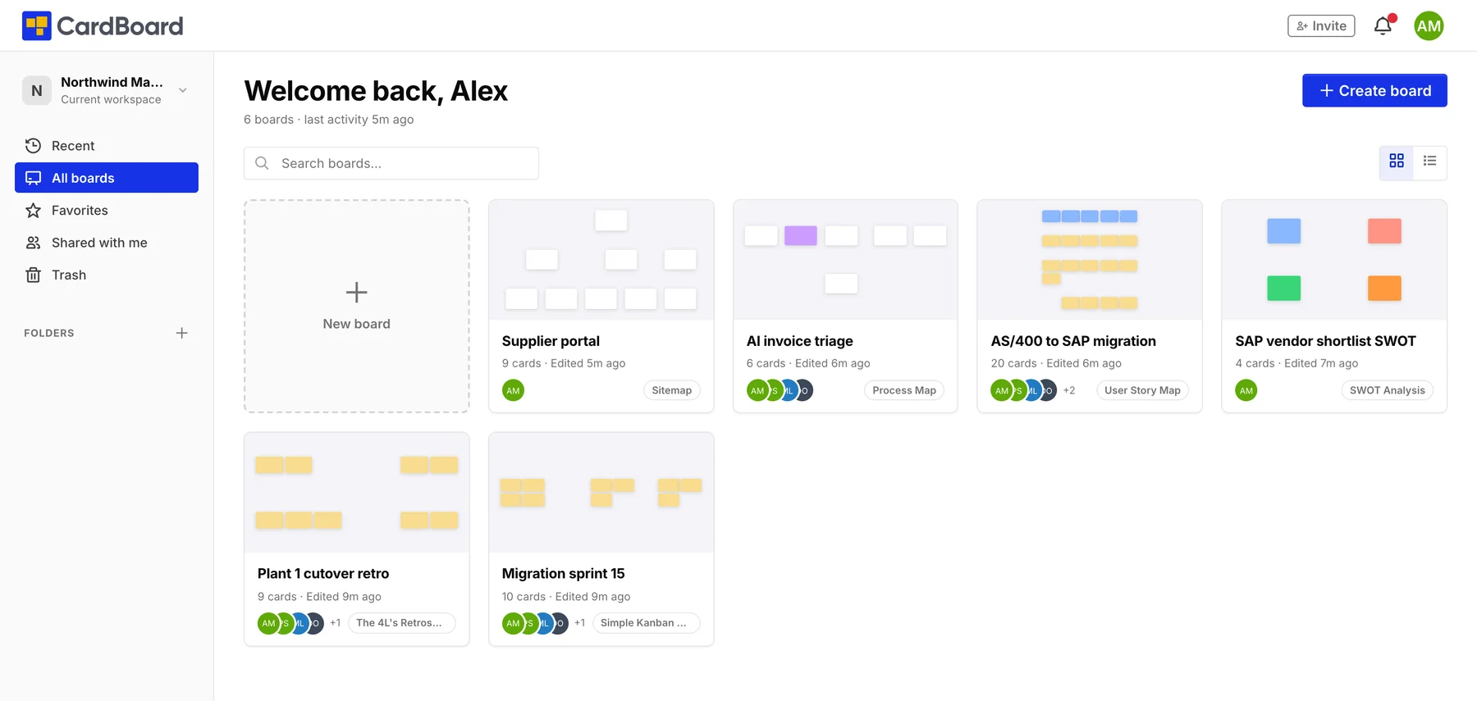This screenshot has width=1477, height=701.
Task: Open the Migration sprint 15 thumbnail
Action: coord(601,493)
